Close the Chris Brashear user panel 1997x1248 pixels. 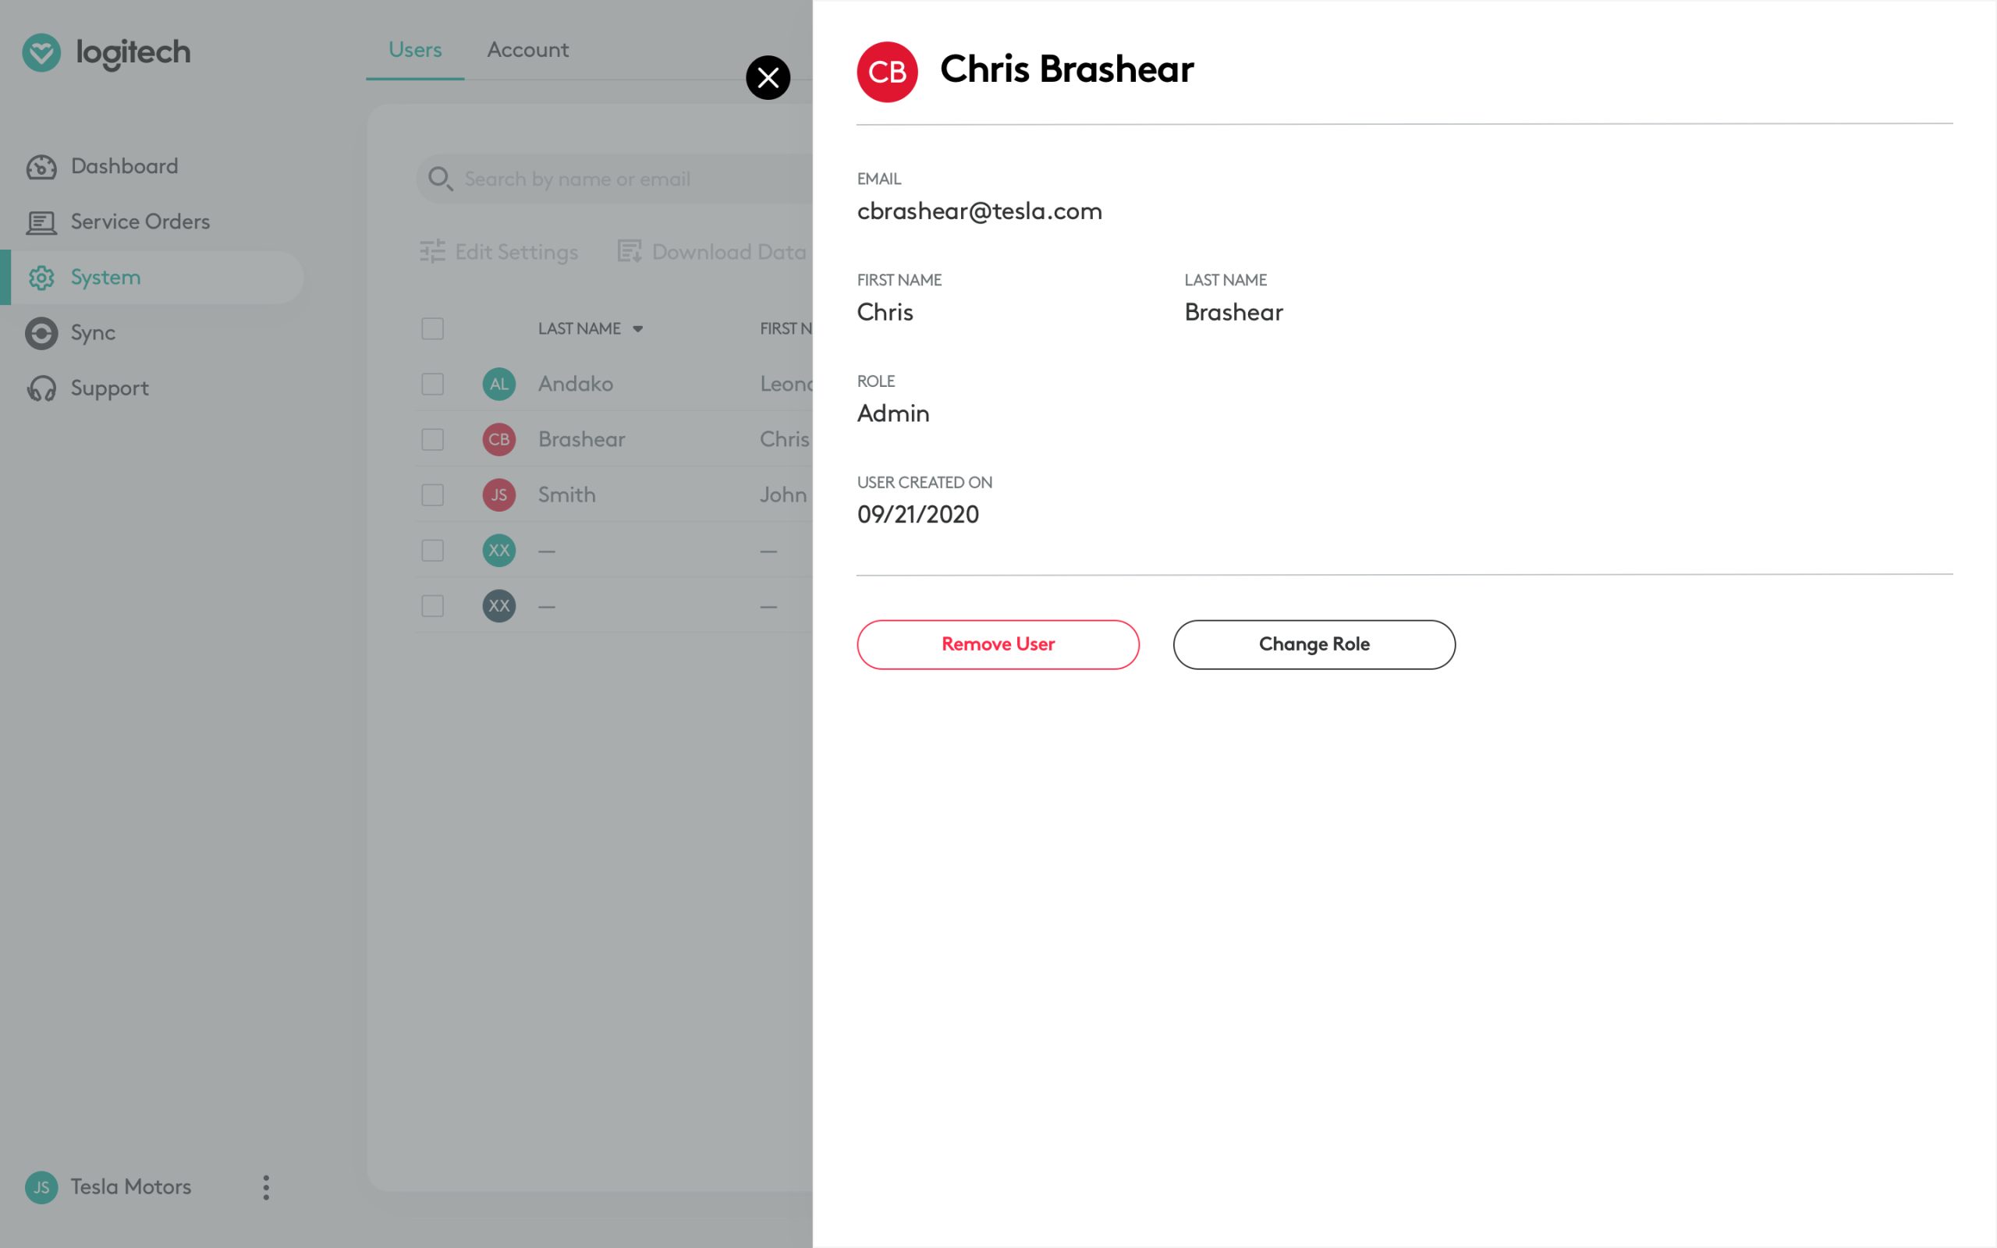(x=768, y=77)
